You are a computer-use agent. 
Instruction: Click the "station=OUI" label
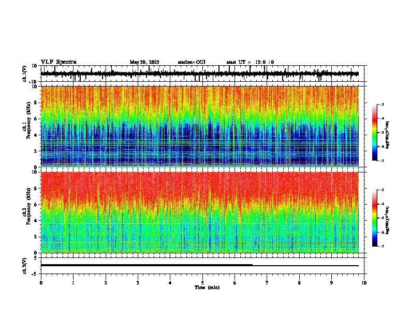click(192, 62)
